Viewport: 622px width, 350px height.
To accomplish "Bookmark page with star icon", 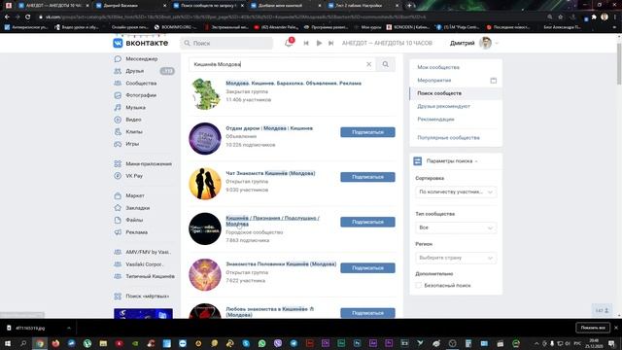I will pyautogui.click(x=561, y=17).
